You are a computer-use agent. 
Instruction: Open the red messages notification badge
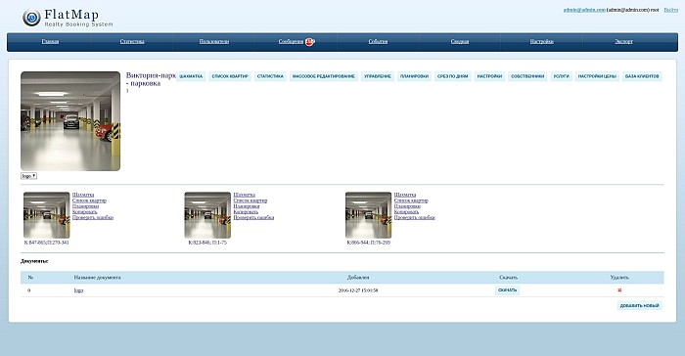click(x=310, y=41)
